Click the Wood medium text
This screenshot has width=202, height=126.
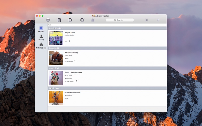[66, 58]
